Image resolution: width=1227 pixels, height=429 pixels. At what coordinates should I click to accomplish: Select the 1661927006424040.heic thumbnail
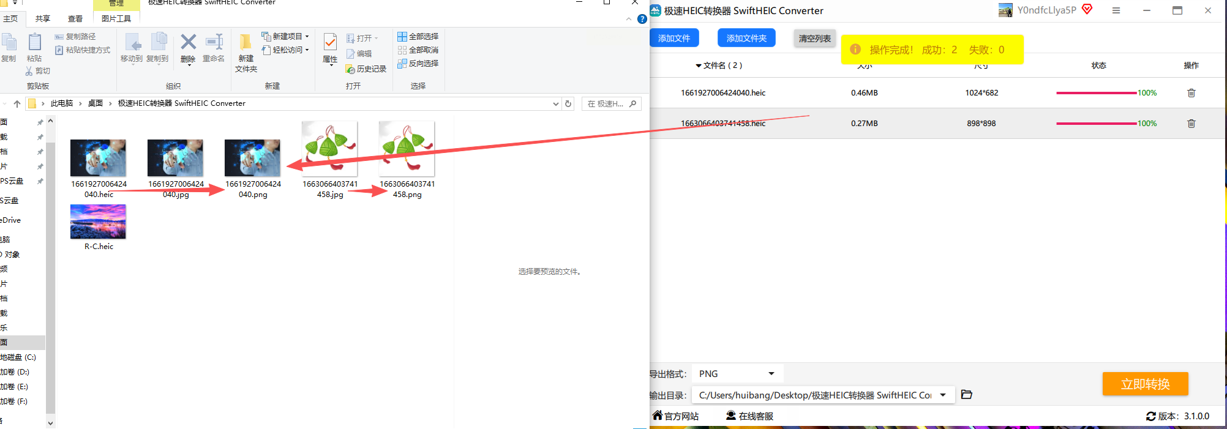point(99,158)
